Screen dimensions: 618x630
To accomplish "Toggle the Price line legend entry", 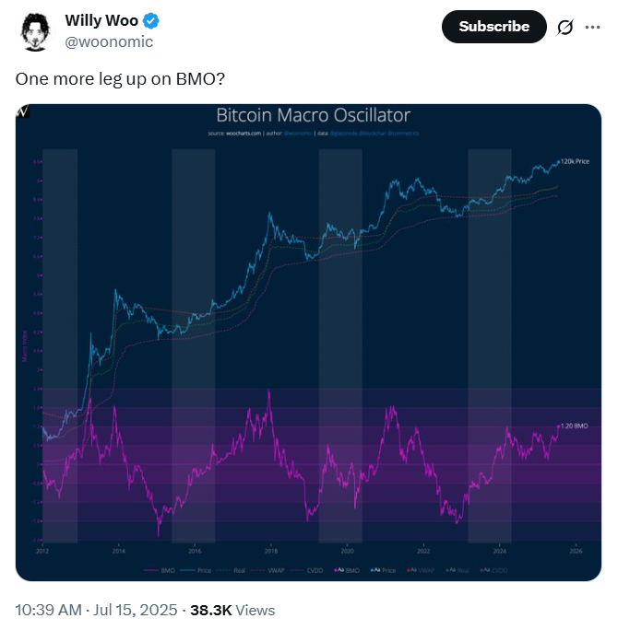I will point(196,570).
